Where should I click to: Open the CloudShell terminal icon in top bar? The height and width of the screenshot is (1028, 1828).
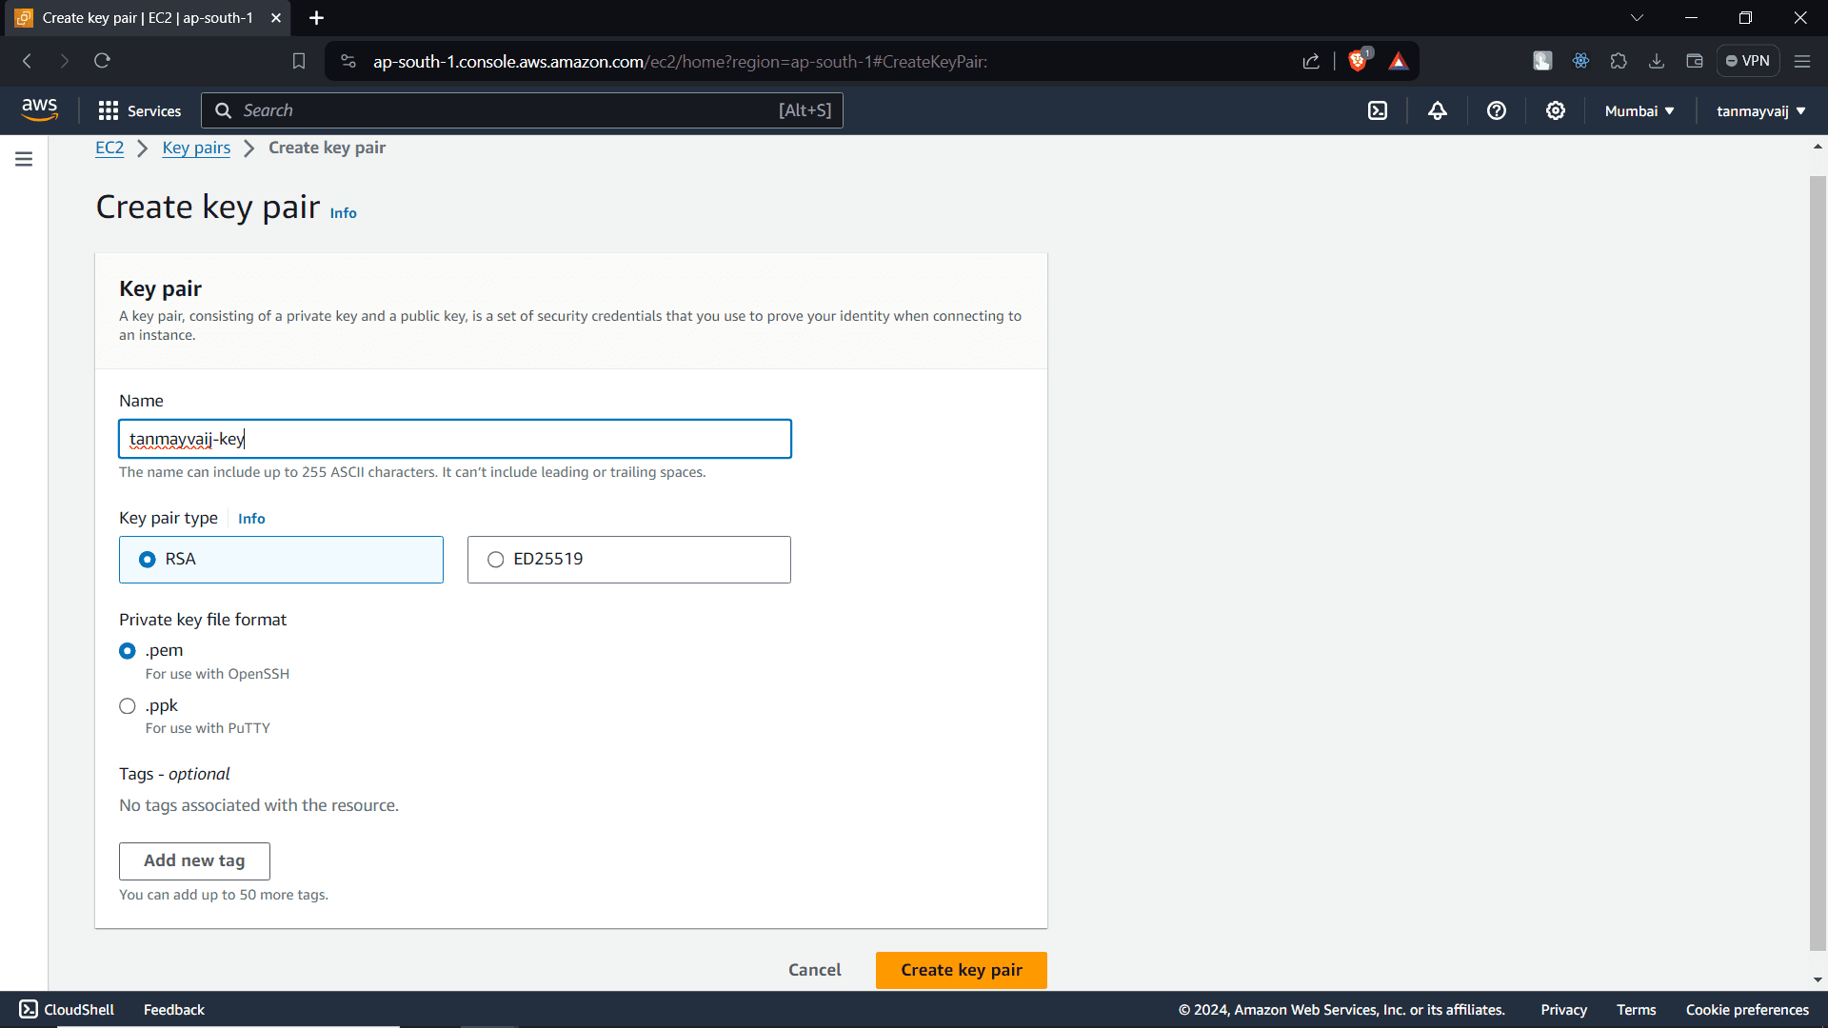click(1379, 109)
